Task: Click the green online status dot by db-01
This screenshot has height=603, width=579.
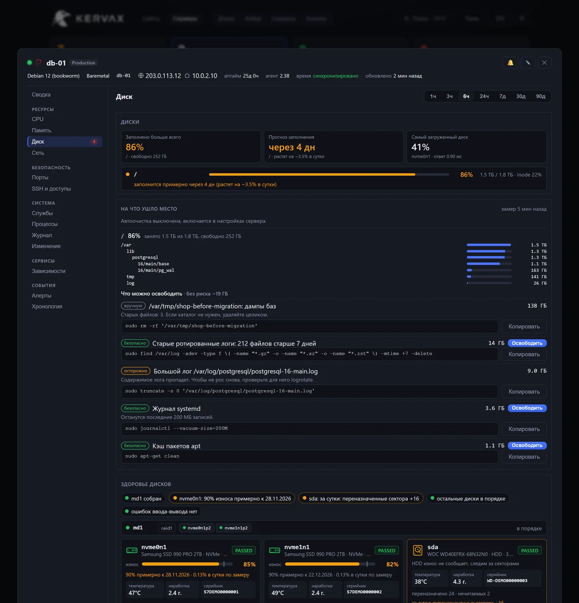Action: tap(29, 63)
